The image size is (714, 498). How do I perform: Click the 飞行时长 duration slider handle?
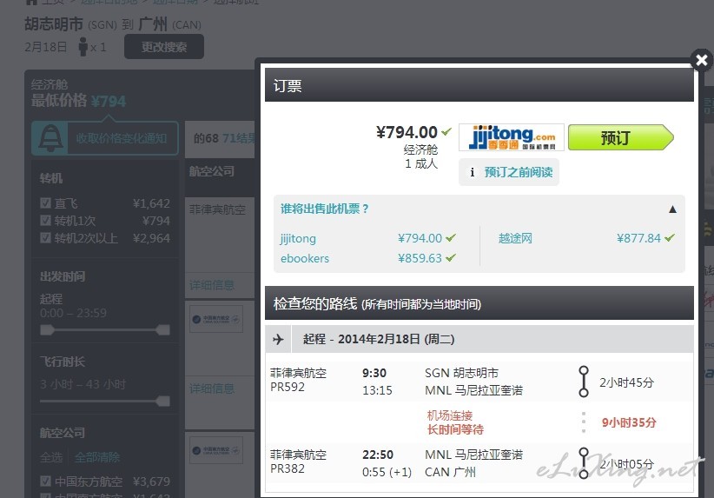(163, 401)
